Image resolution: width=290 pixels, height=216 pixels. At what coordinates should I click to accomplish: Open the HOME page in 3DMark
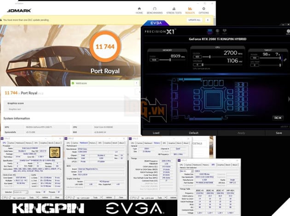pos(139,11)
